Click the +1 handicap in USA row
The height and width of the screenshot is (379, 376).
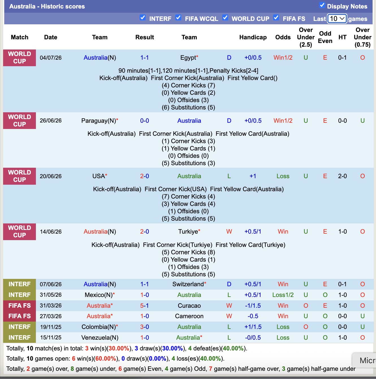click(253, 176)
